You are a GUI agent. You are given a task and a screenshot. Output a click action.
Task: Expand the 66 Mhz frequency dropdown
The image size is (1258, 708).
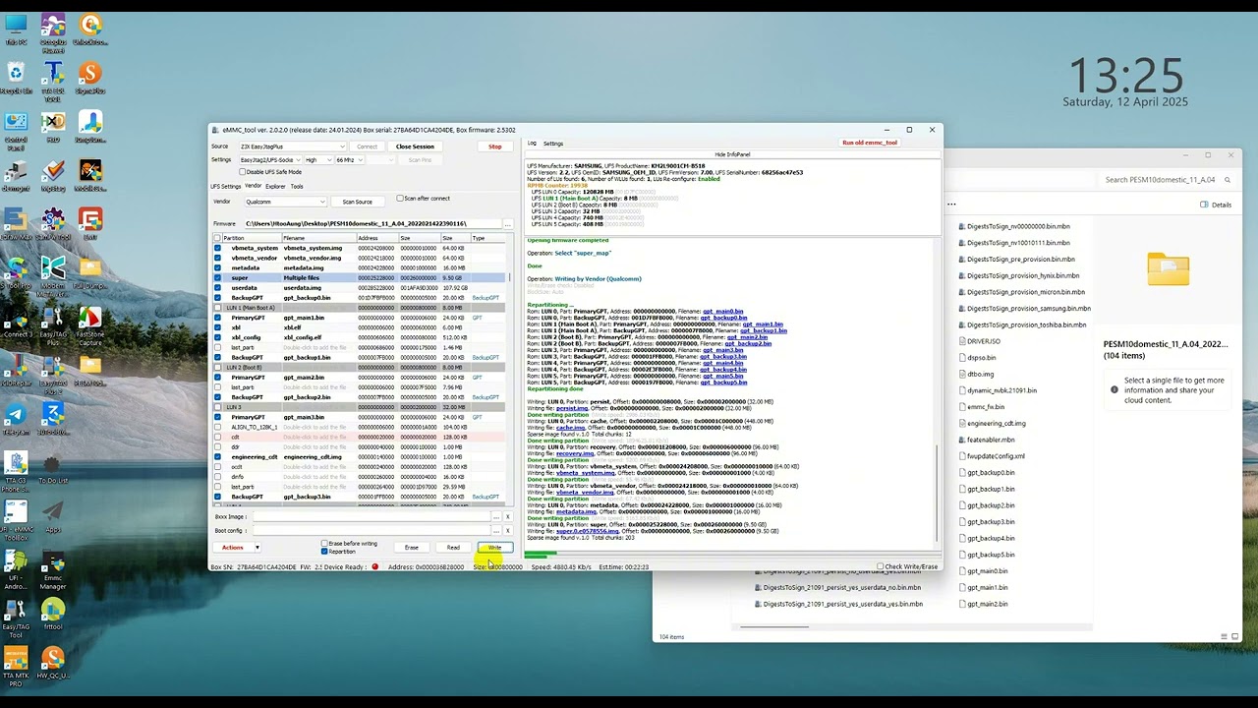pos(349,160)
